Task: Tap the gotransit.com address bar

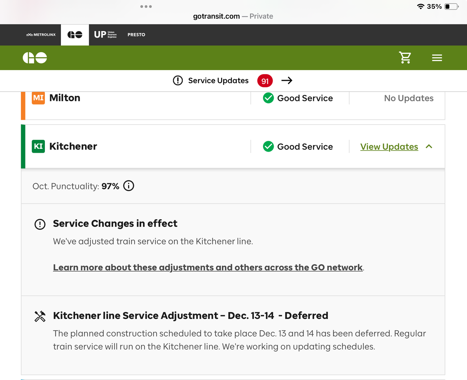Action: [x=233, y=16]
